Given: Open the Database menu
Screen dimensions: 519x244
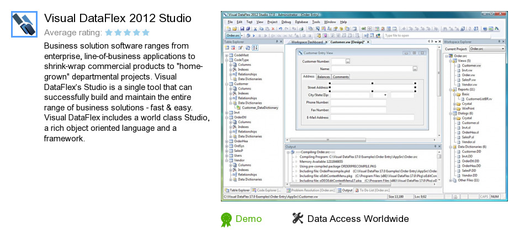Looking at the screenshot, I should tap(301, 22).
